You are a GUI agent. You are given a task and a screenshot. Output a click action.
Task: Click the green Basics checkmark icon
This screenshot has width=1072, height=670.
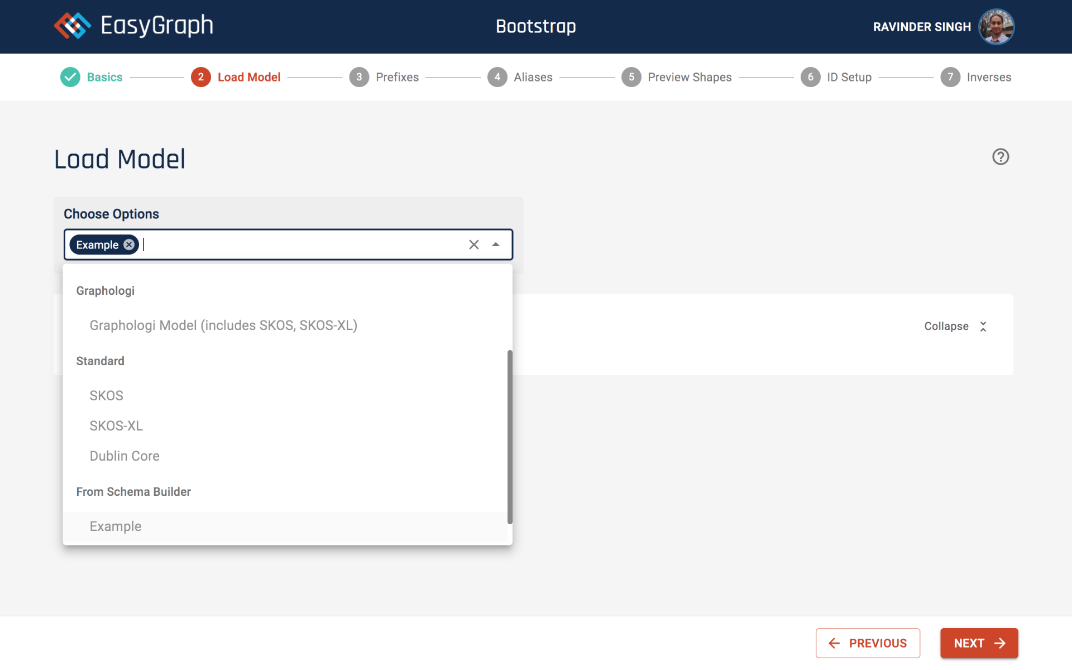pos(70,77)
